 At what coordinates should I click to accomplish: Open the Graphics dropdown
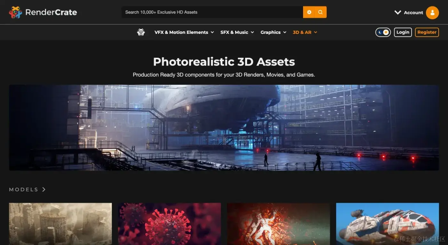pyautogui.click(x=270, y=32)
